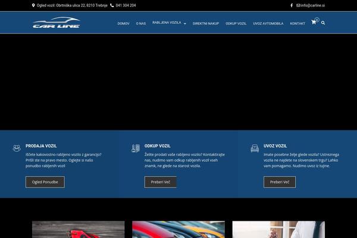Click the Uvoz vozil section heading
The height and width of the screenshot is (238, 357).
tap(275, 146)
